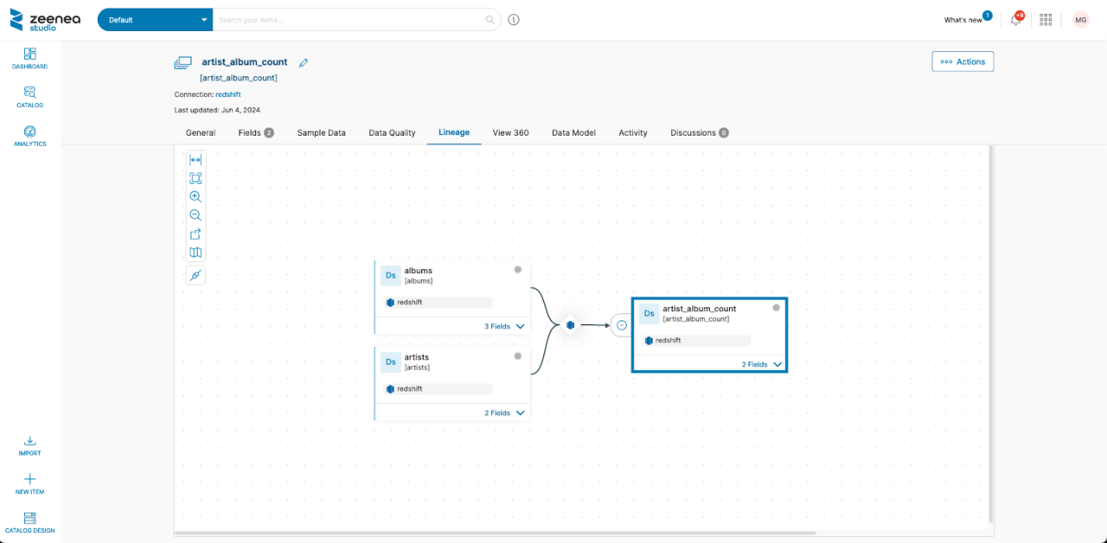Screen dimensions: 1107x543
Task: Click the Actions button
Action: (x=962, y=61)
